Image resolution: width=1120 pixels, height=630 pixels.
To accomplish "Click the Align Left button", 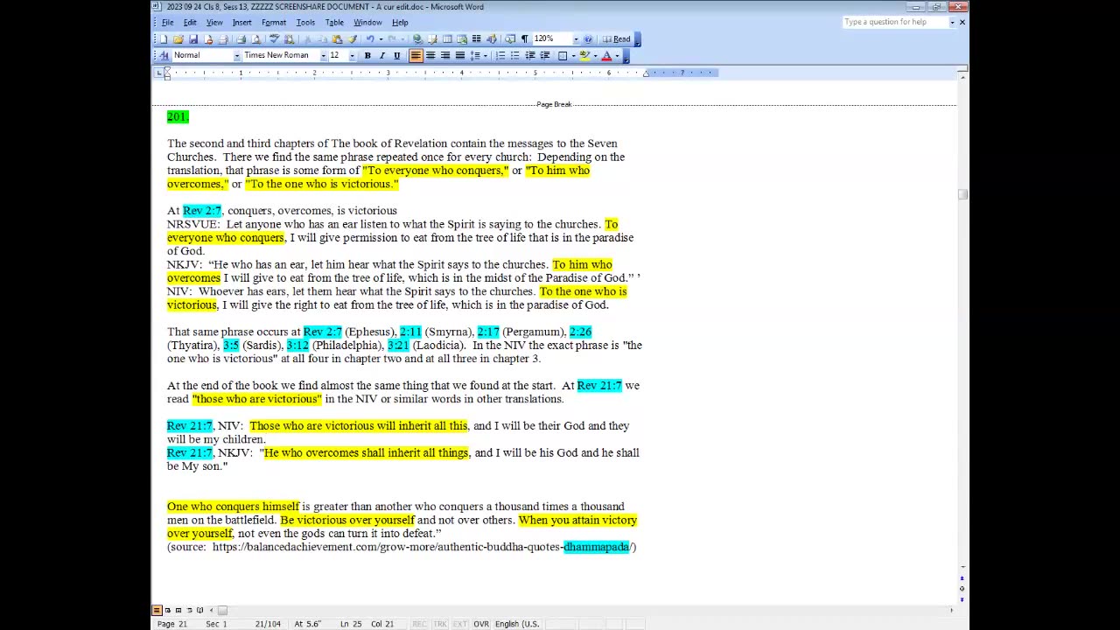I will [416, 55].
